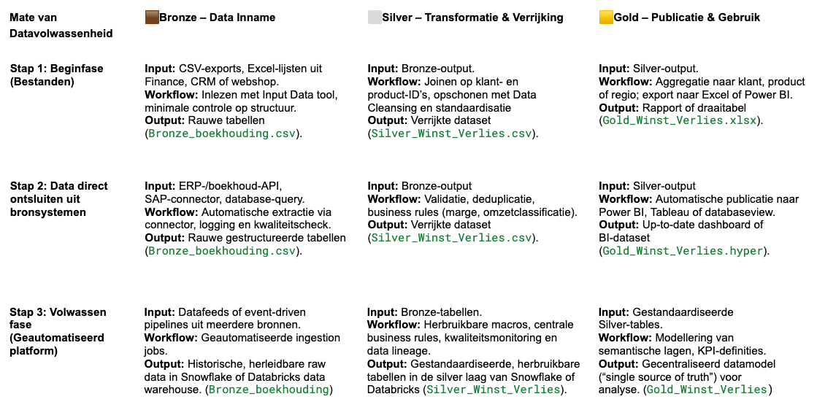Click the yellow Gold square icon
Viewport: 817px width, 410px height.
pyautogui.click(x=606, y=18)
